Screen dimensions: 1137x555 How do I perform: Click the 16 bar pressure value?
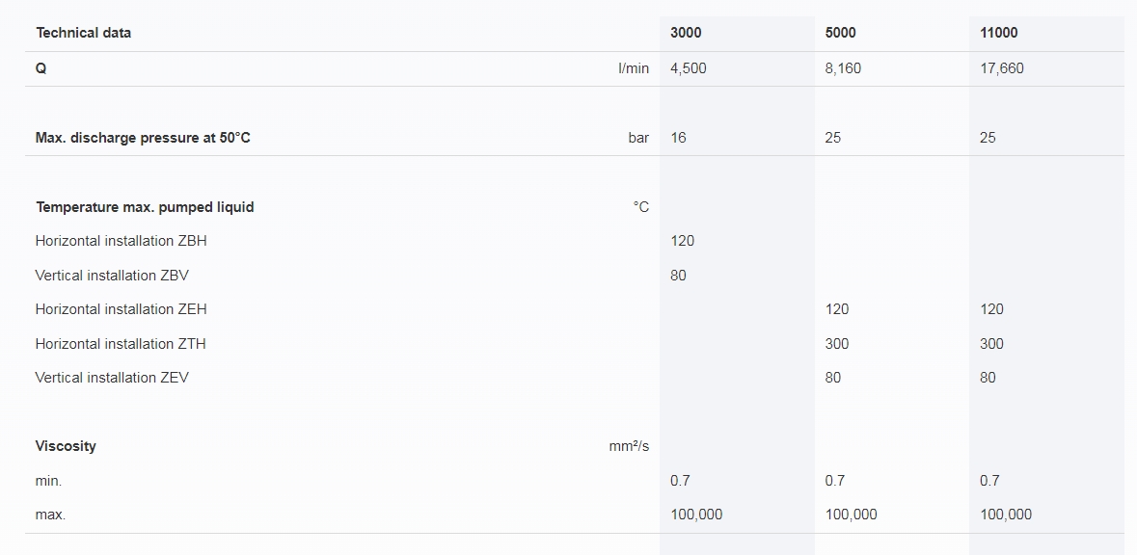pyautogui.click(x=678, y=138)
